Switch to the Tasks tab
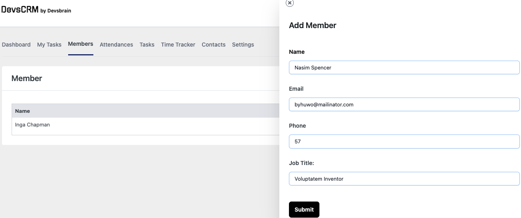The image size is (521, 218). click(147, 45)
